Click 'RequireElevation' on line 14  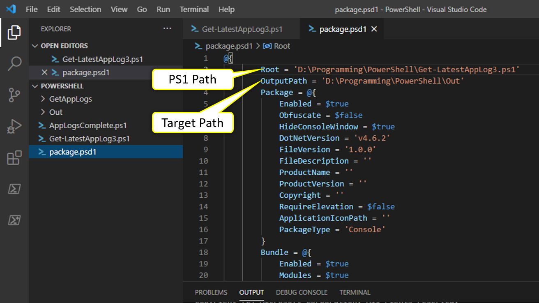[x=316, y=207]
